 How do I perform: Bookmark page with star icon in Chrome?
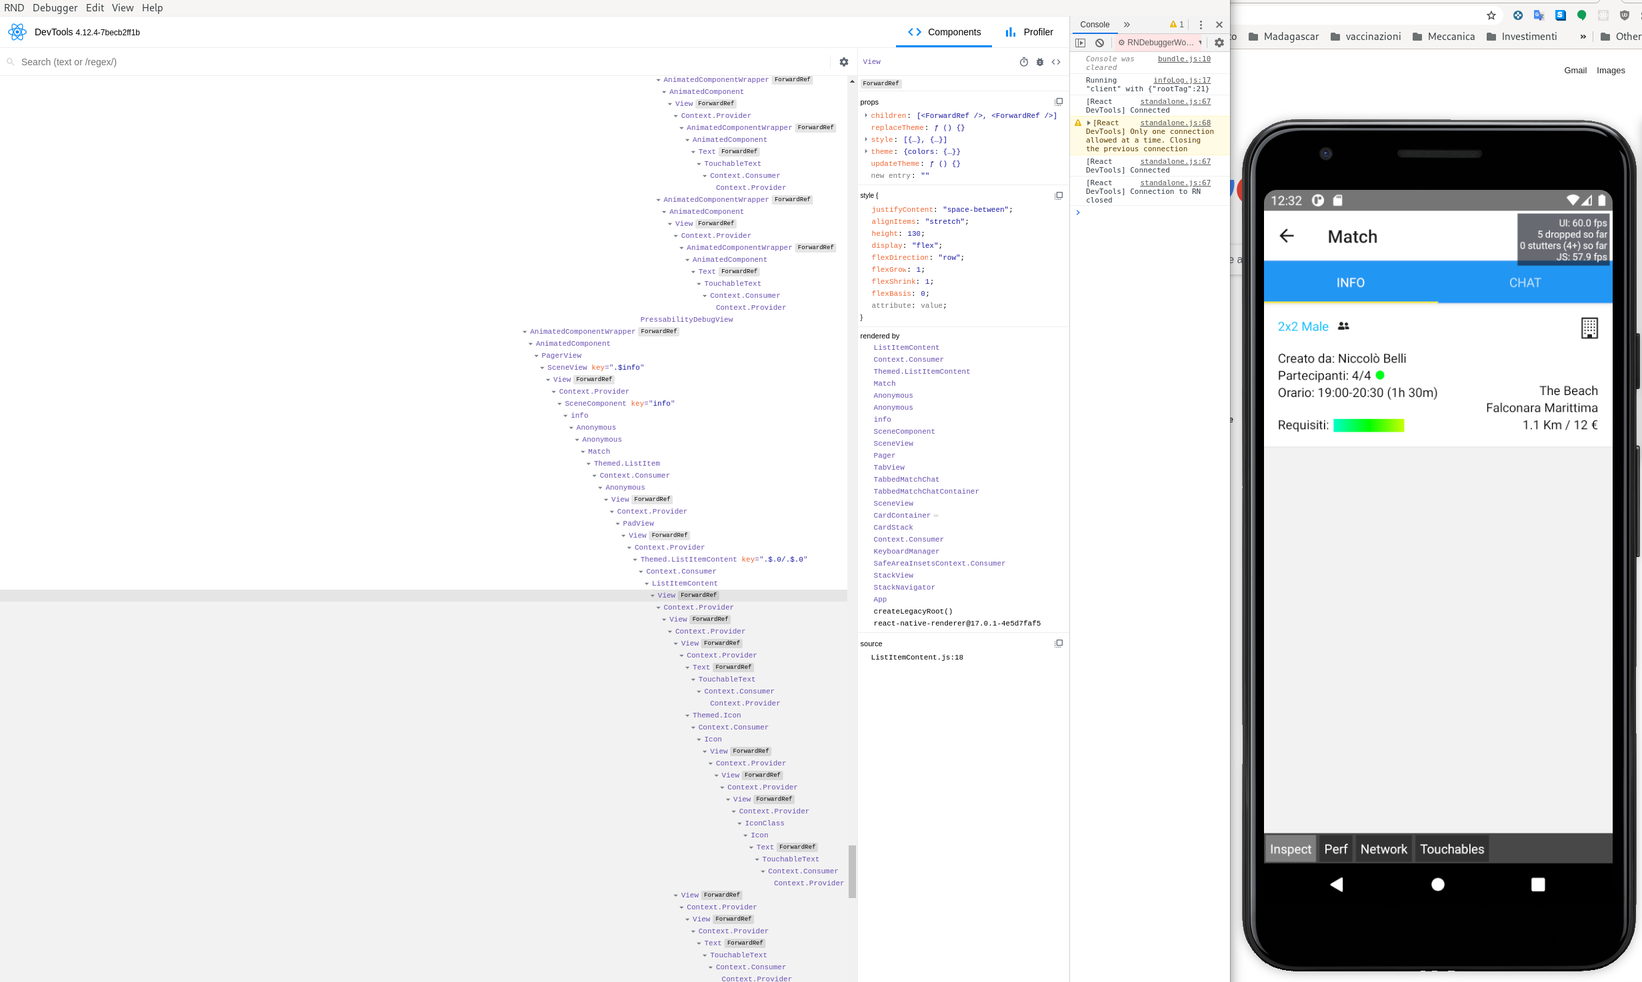[1492, 15]
